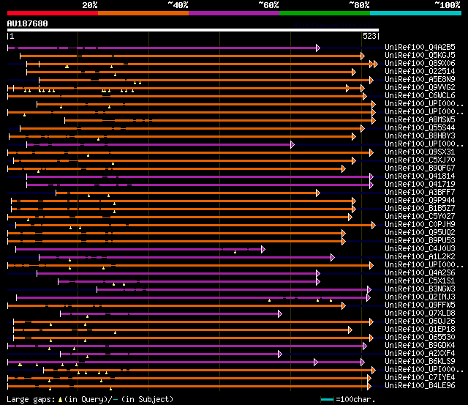This screenshot has width=468, height=405.
Task: Click the purple alignment bar for C4J0U3
Action: tap(139, 249)
